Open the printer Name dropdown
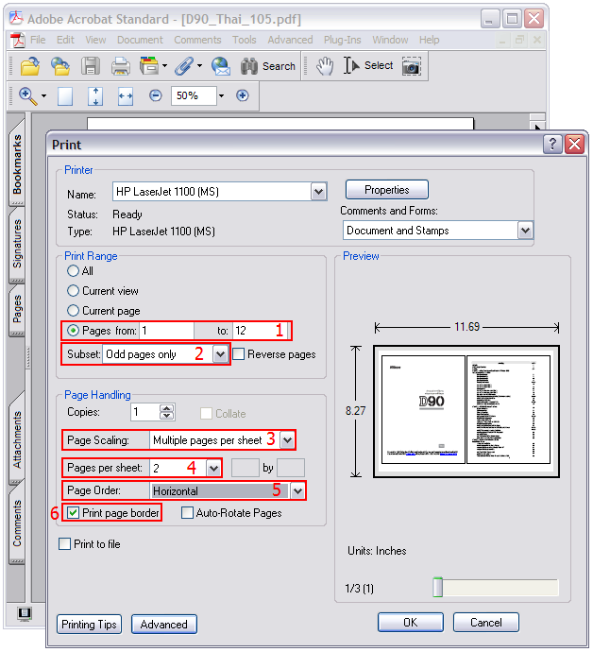This screenshot has width=593, height=652. click(319, 192)
